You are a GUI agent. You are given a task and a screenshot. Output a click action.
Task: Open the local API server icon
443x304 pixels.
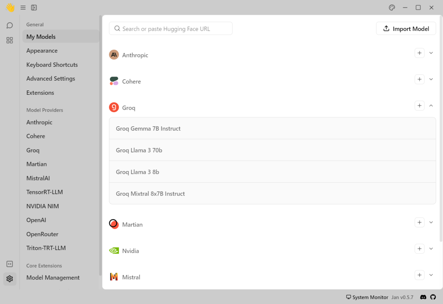tap(10, 264)
